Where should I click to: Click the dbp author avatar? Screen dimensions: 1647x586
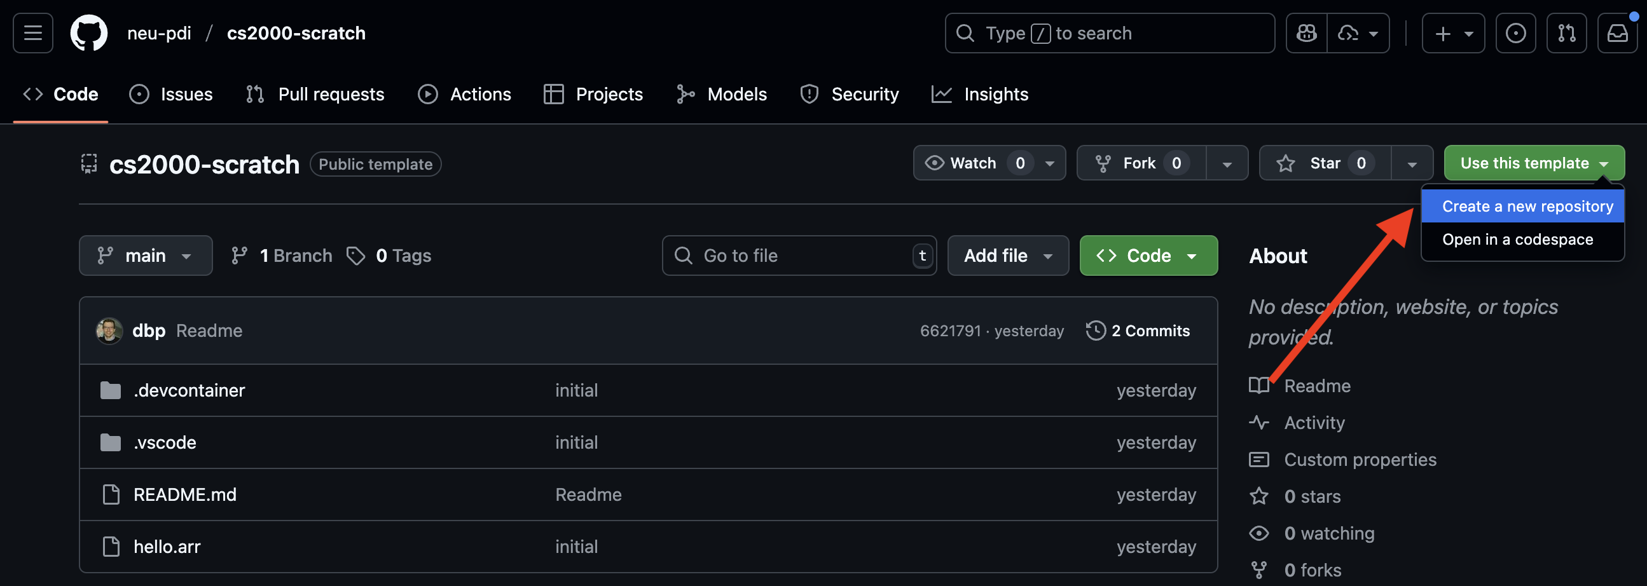click(x=109, y=331)
